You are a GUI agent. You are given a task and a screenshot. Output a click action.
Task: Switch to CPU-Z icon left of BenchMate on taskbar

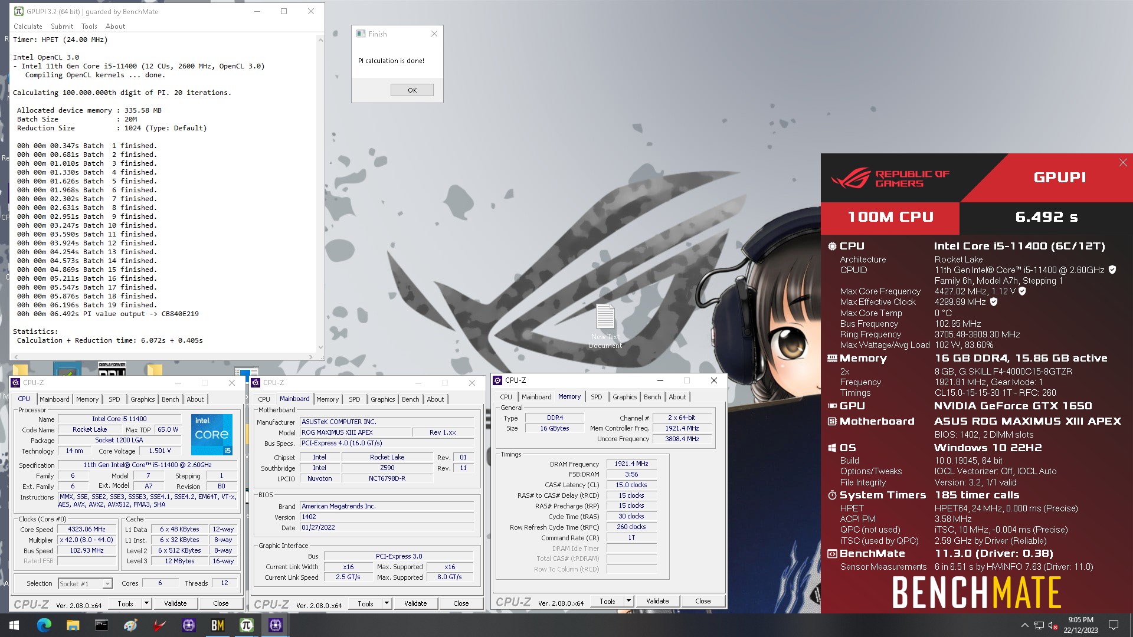(x=189, y=625)
